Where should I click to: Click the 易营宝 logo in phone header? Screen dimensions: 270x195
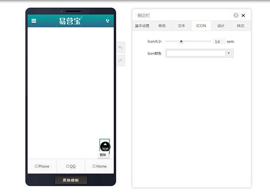tap(70, 21)
